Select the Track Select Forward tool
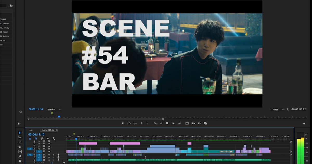This screenshot has width=312, height=164. point(20,137)
